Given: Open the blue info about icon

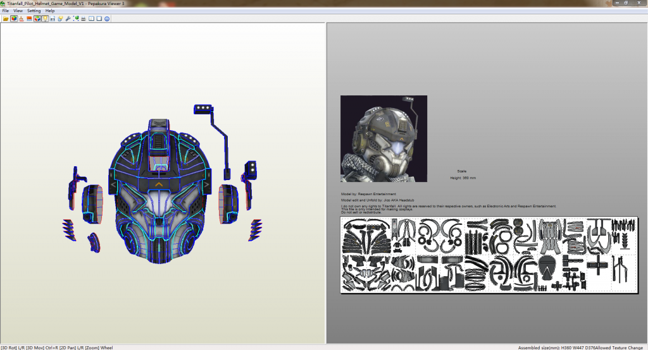Looking at the screenshot, I should point(107,18).
